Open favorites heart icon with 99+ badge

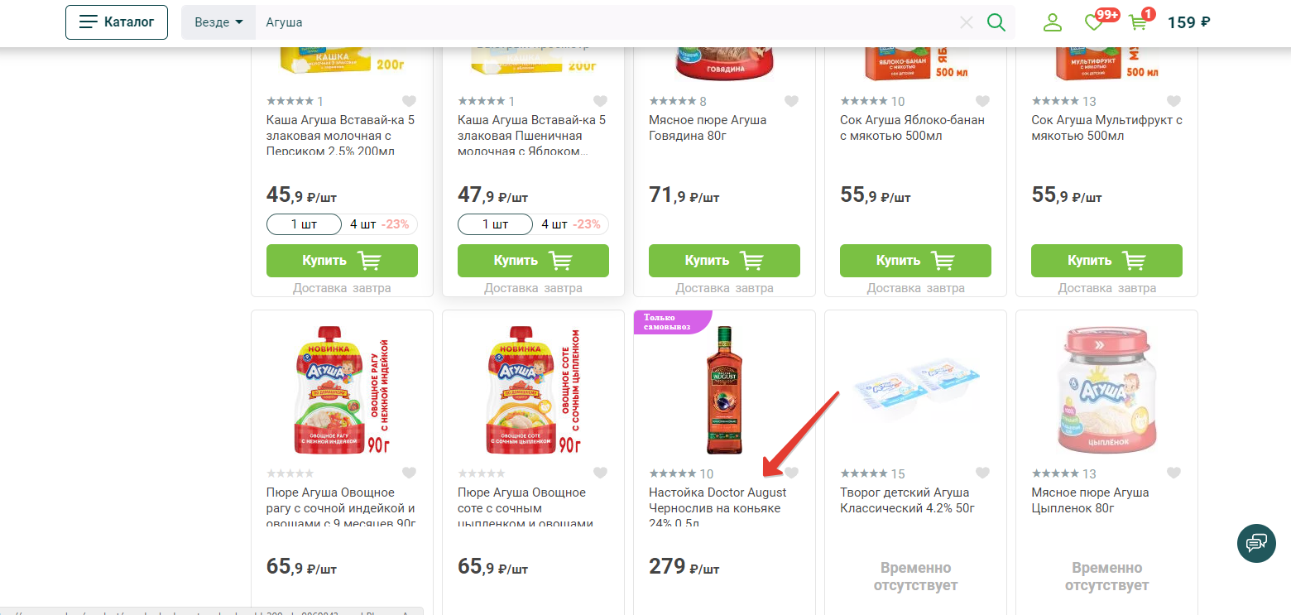[x=1094, y=22]
